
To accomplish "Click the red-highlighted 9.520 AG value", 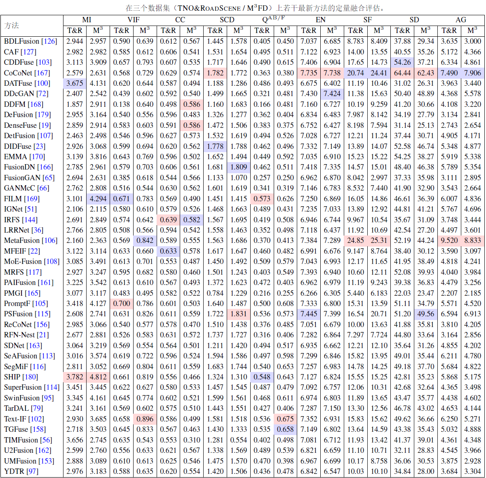I will pos(449,240).
